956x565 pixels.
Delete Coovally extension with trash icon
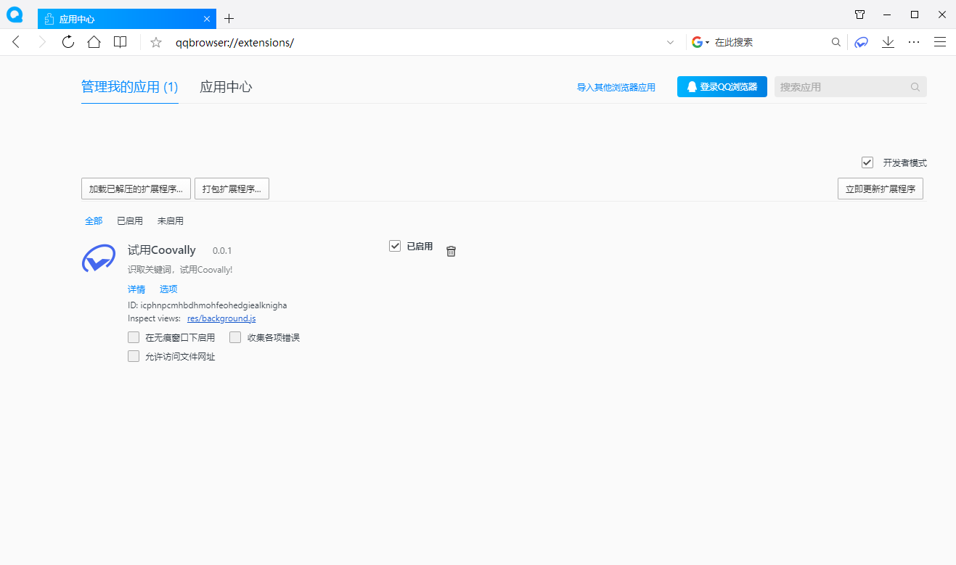pos(451,251)
